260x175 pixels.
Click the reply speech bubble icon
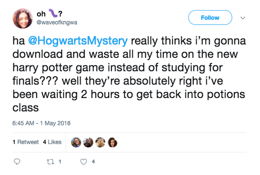click(17, 161)
